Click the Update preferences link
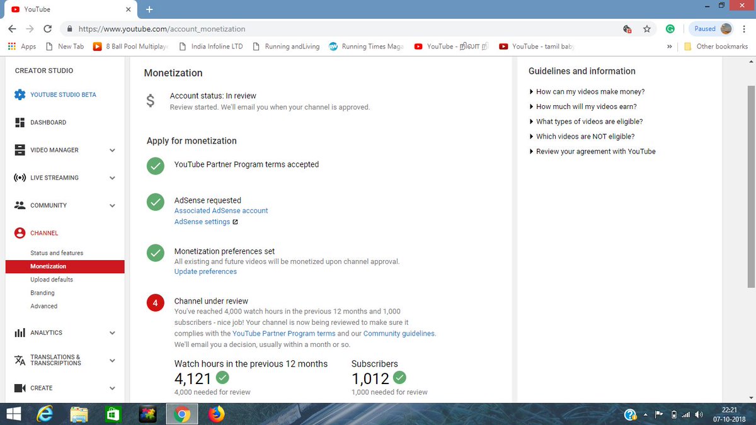This screenshot has width=756, height=425. pyautogui.click(x=205, y=272)
